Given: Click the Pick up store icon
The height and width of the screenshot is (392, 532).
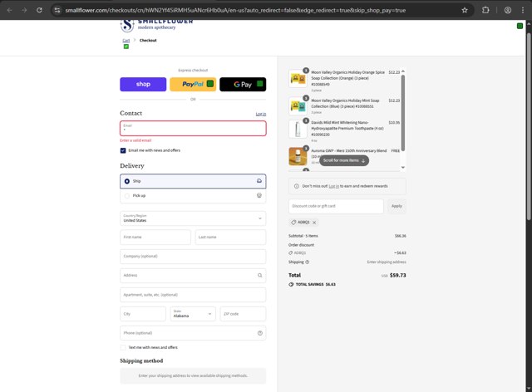Looking at the screenshot, I should 259,195.
